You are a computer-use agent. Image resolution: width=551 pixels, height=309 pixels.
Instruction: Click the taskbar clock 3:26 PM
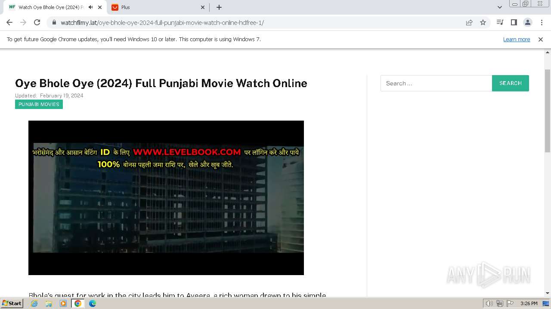529,303
